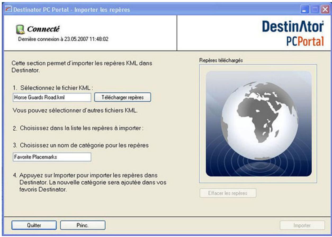Open the Princ. main screen button
This screenshot has width=332, height=237.
pos(83,225)
